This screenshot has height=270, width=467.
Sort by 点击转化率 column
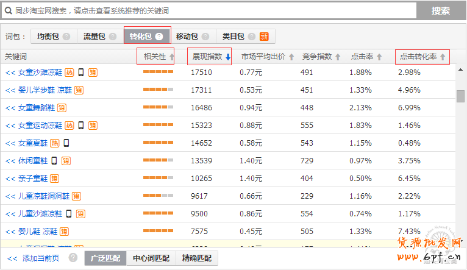pyautogui.click(x=443, y=57)
